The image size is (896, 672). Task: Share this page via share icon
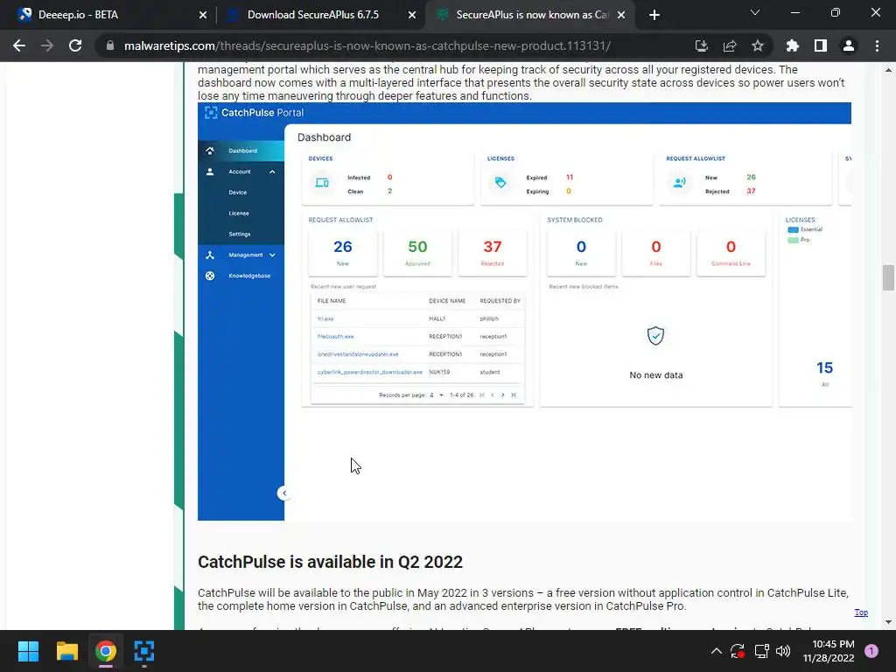point(730,45)
